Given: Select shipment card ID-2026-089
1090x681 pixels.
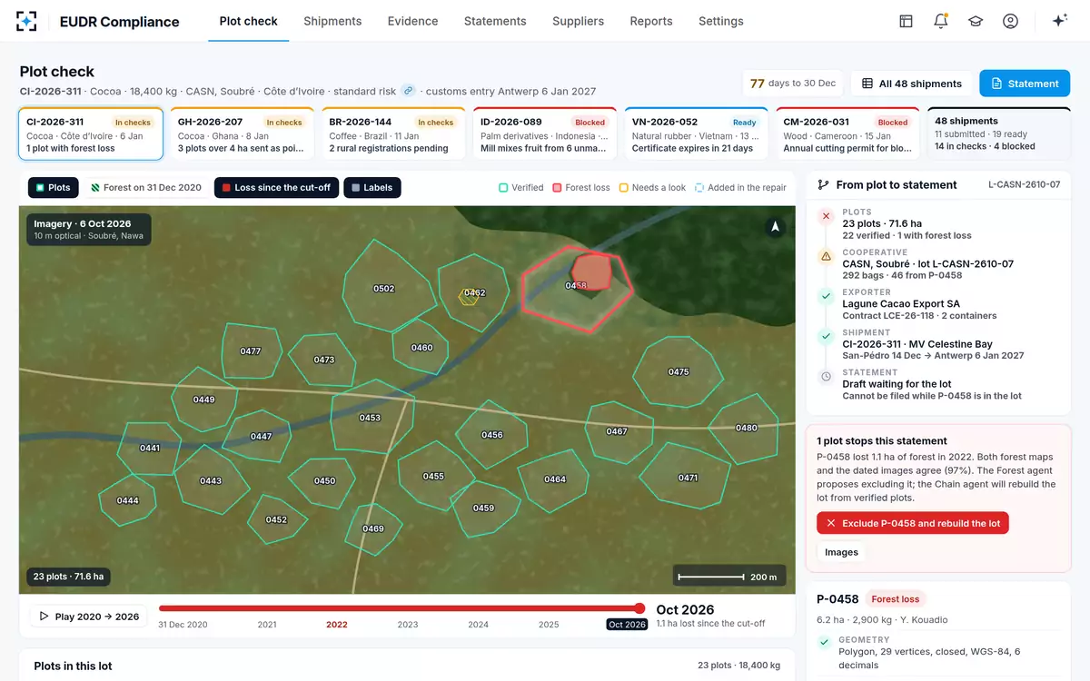Looking at the screenshot, I should point(545,133).
